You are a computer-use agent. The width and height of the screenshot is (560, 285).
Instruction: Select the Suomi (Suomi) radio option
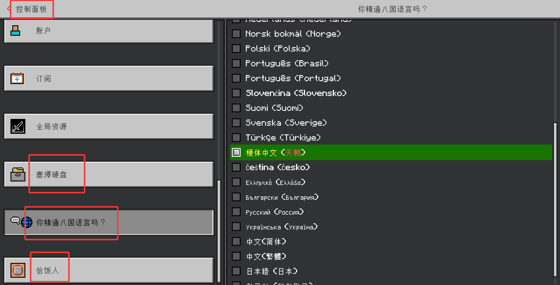click(236, 108)
